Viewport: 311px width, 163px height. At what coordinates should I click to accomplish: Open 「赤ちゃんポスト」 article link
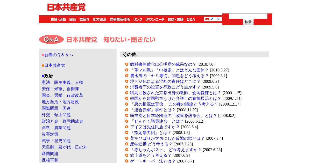[166, 150]
